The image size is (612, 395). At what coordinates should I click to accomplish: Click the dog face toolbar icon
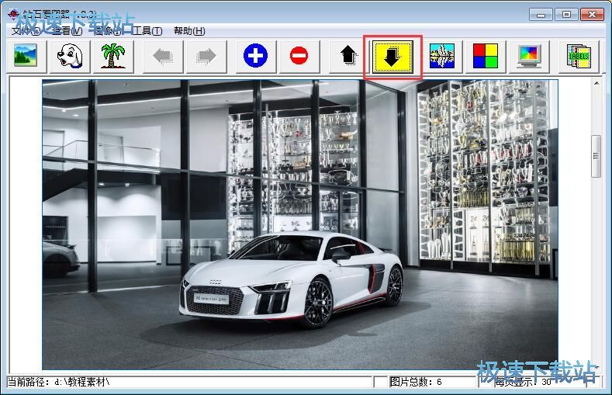pos(71,56)
